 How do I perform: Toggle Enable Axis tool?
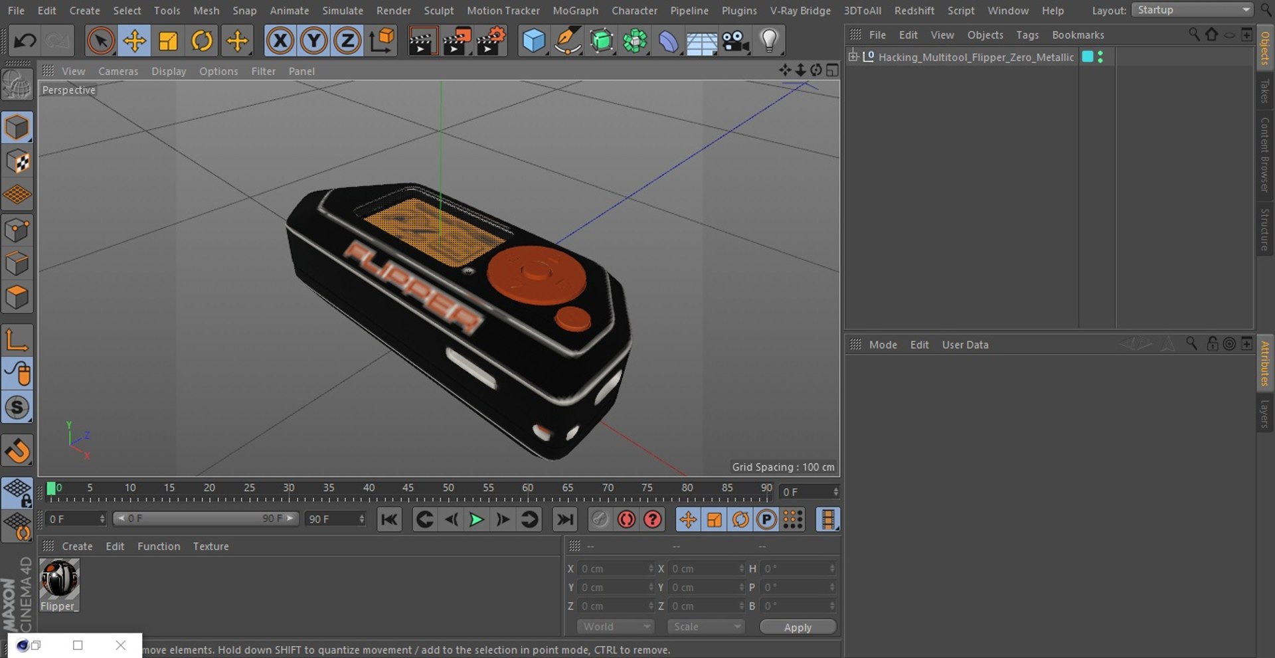(x=17, y=340)
